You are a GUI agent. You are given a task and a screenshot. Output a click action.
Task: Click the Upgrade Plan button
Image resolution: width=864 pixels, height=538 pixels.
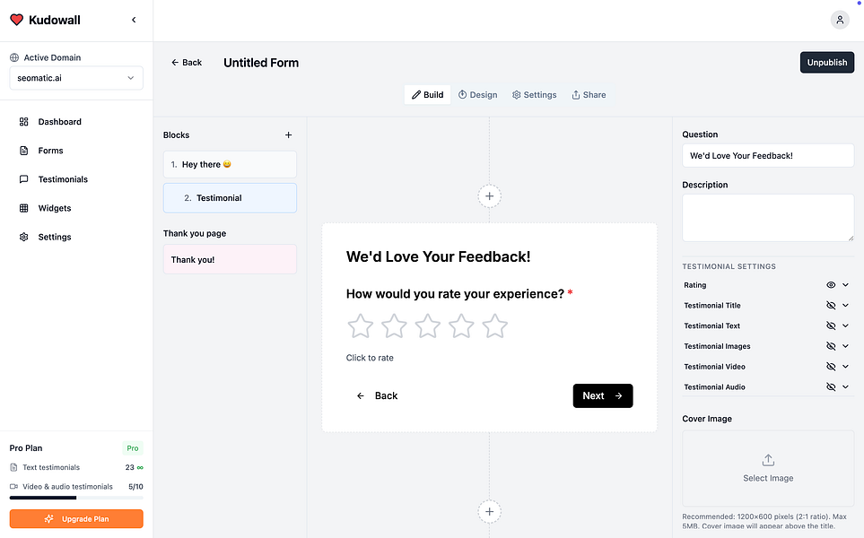point(76,519)
